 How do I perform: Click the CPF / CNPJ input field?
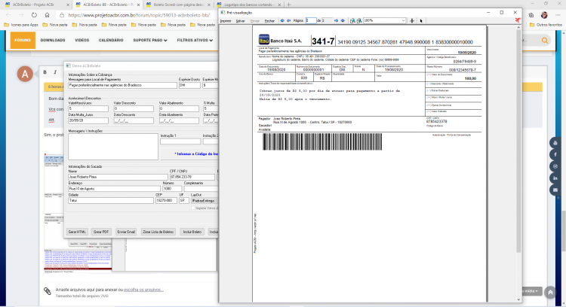point(192,177)
